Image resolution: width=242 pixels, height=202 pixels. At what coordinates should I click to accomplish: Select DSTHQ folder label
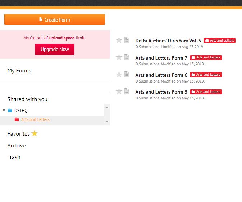[21, 111]
